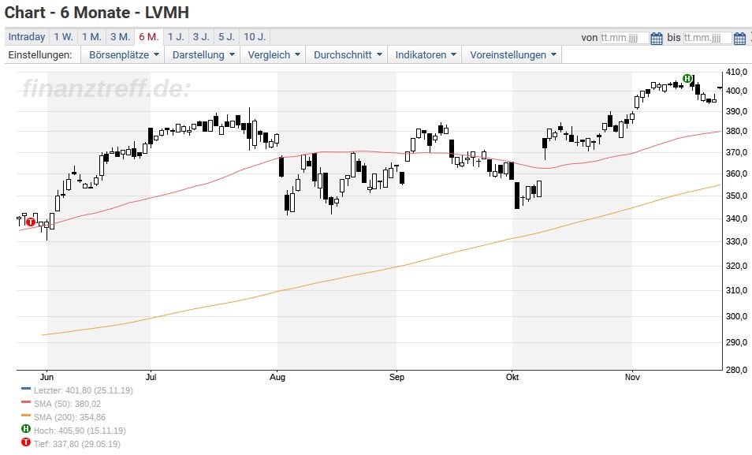This screenshot has width=752, height=455.
Task: Click the 410,0 price axis label
Action: (737, 72)
